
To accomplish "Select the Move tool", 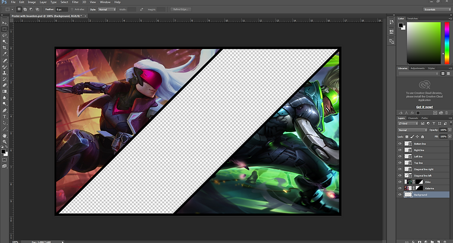I will pyautogui.click(x=4, y=23).
